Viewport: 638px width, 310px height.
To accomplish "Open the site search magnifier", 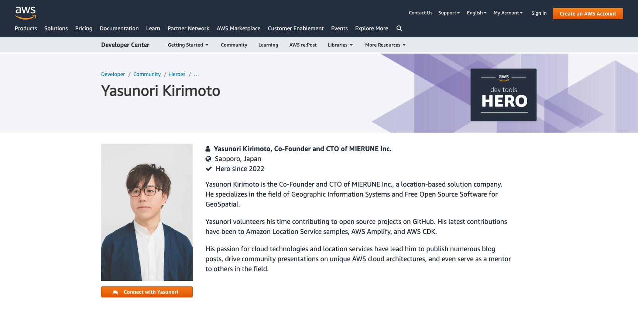I will point(399,28).
